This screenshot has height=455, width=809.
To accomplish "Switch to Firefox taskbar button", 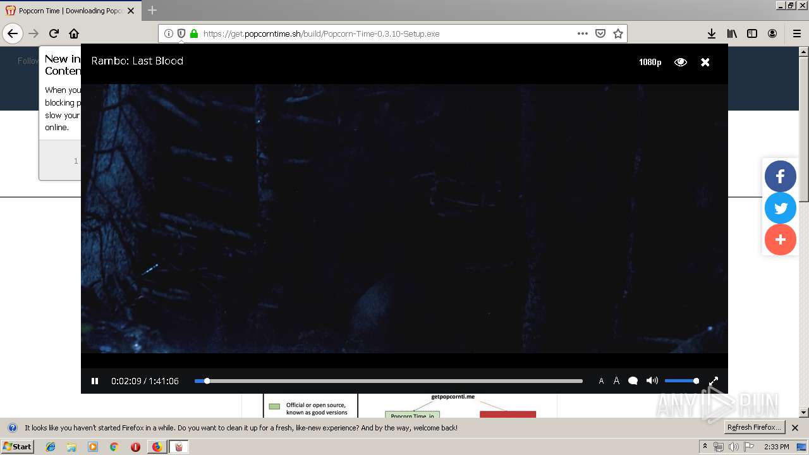I will click(157, 447).
